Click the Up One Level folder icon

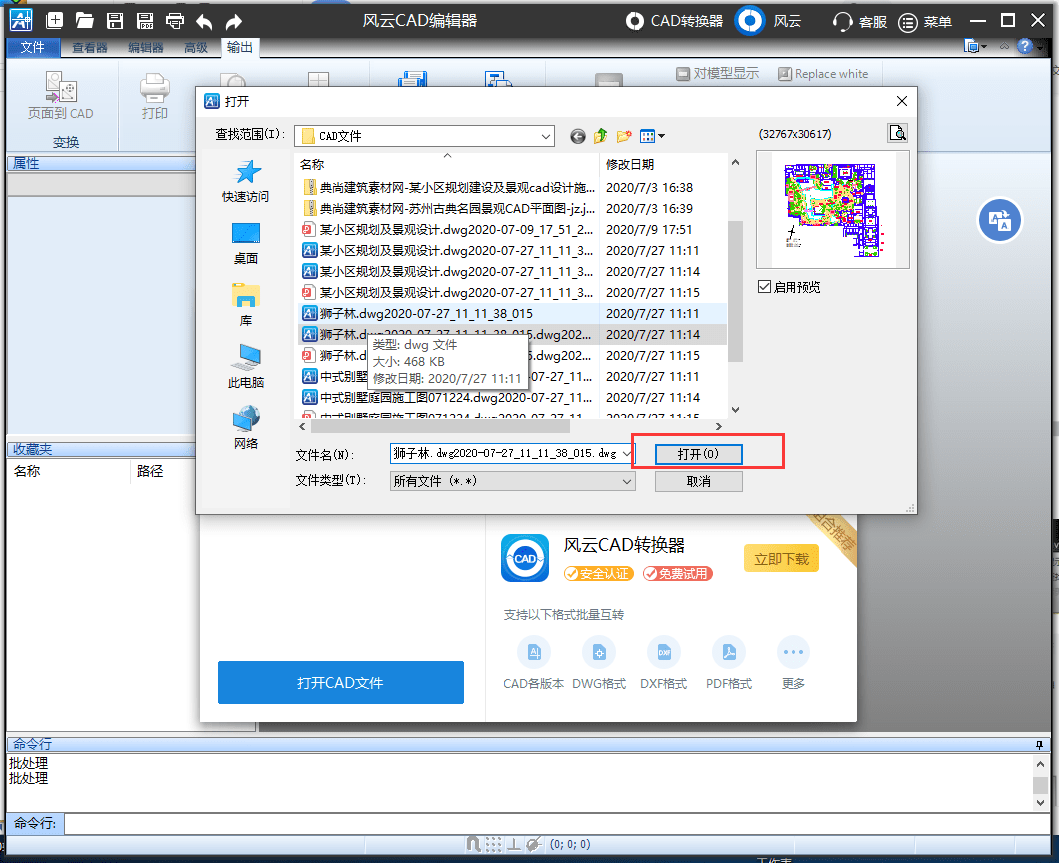pos(600,135)
